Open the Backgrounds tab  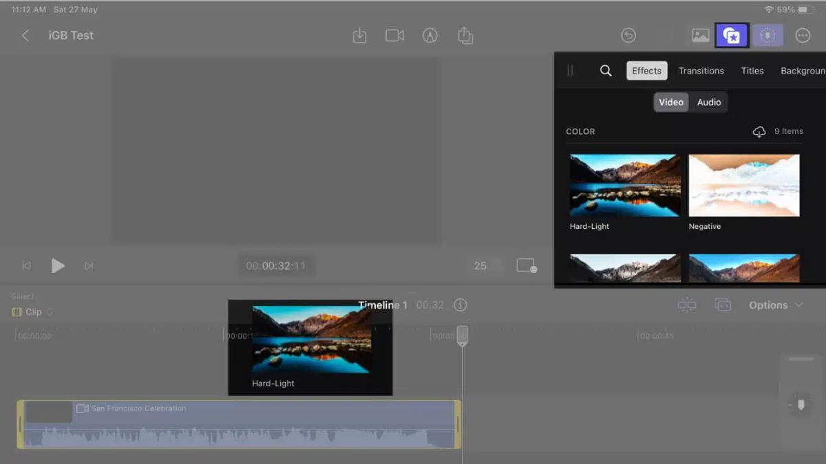803,71
